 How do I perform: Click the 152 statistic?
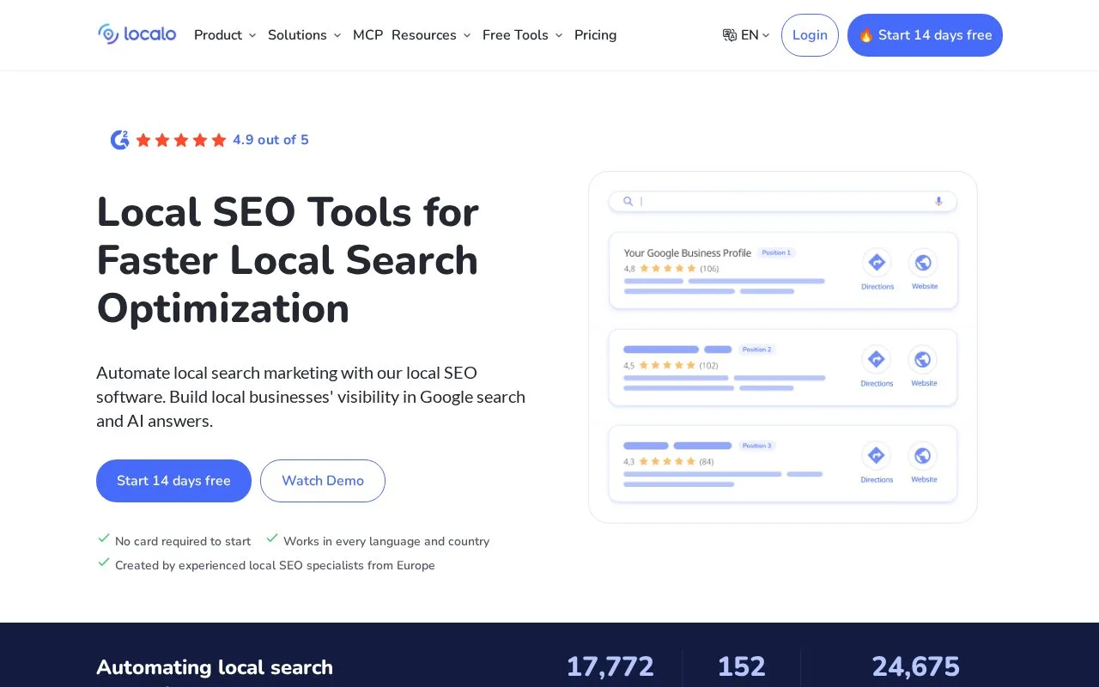(x=741, y=666)
